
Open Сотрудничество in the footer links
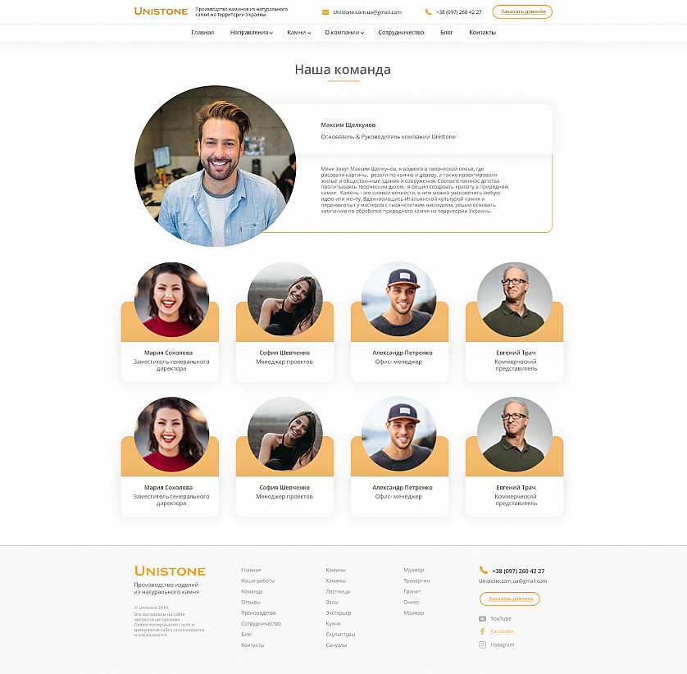(x=262, y=624)
